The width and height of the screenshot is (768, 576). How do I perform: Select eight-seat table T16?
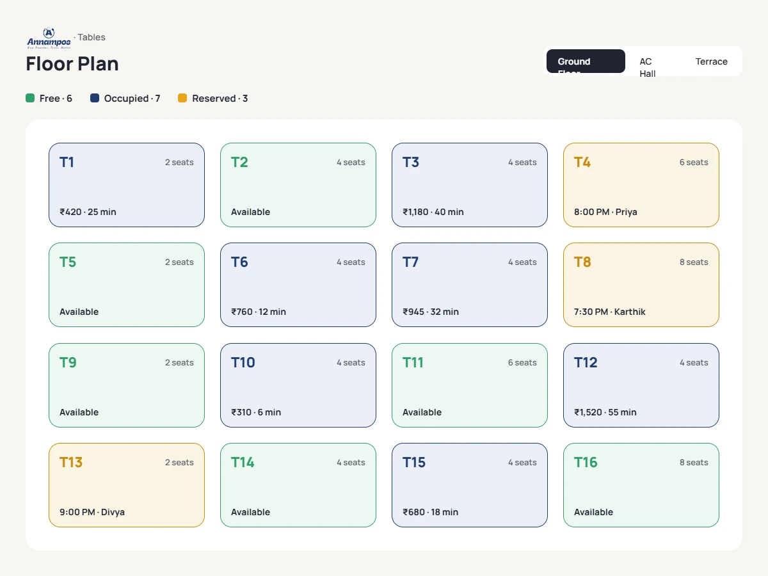[641, 485]
